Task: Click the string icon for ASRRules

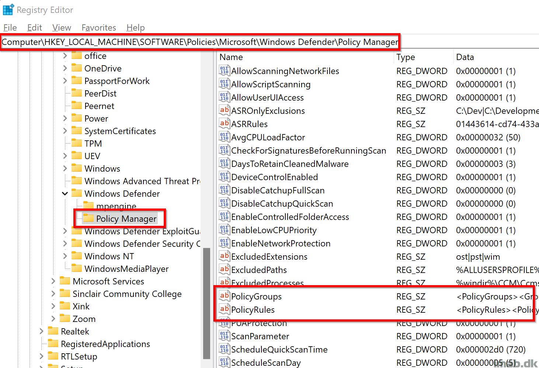Action: (x=224, y=124)
